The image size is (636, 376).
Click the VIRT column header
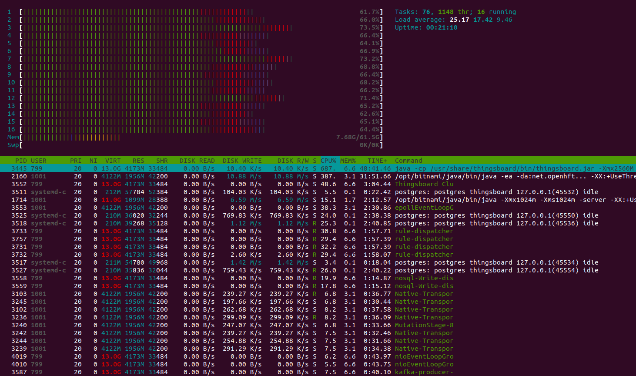click(113, 161)
